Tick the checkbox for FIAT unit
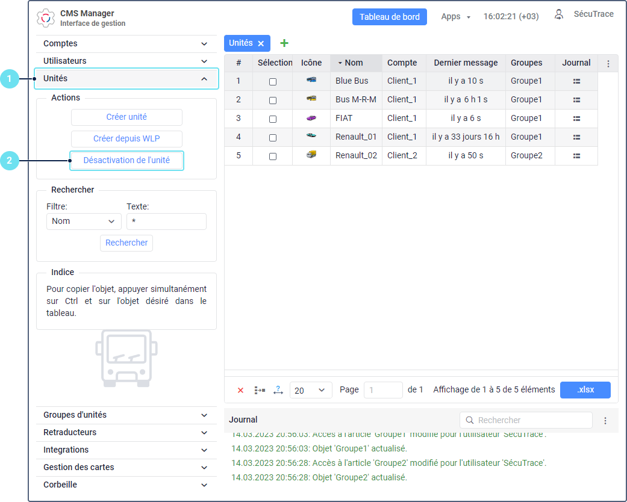The height and width of the screenshot is (502, 627). tap(273, 119)
